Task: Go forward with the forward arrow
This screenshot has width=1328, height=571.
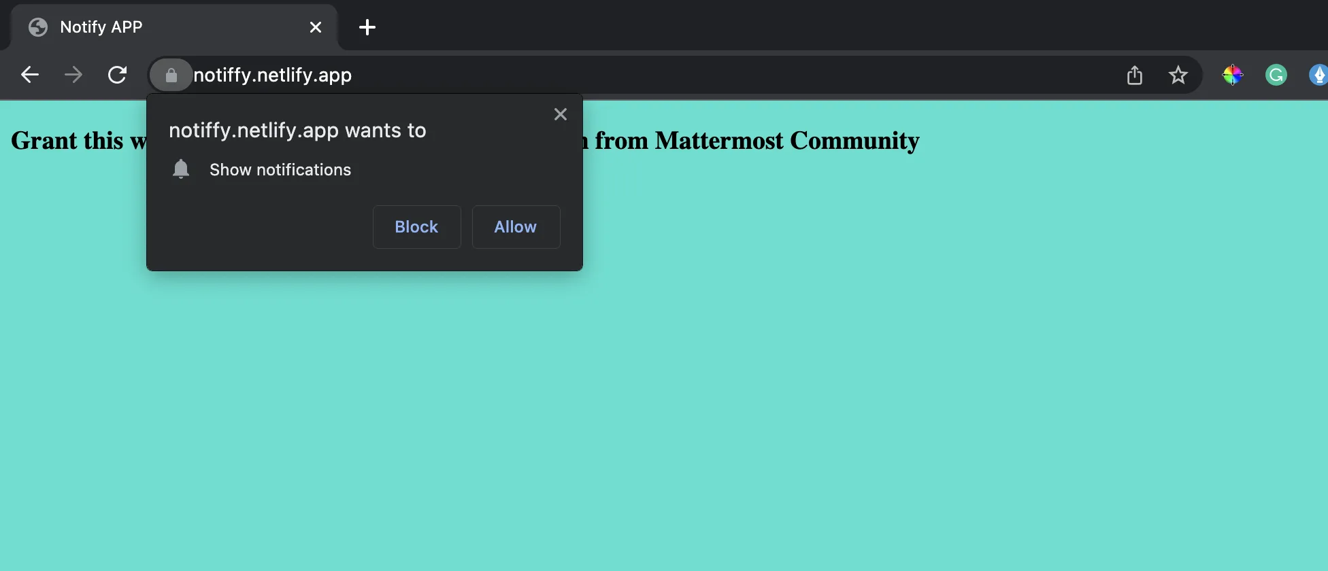Action: click(x=73, y=75)
